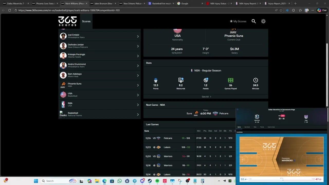
Task: Click the favorite star in mini game window
Action: pos(237,109)
